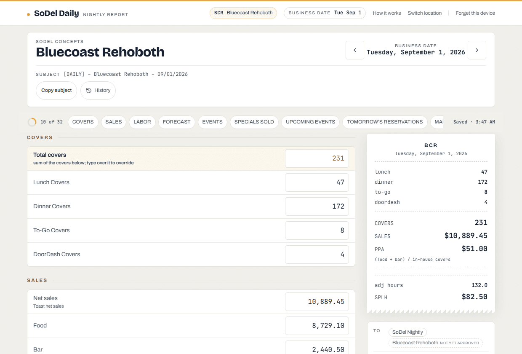The image size is (522, 354).
Task: Click Switch location link
Action: tap(425, 13)
